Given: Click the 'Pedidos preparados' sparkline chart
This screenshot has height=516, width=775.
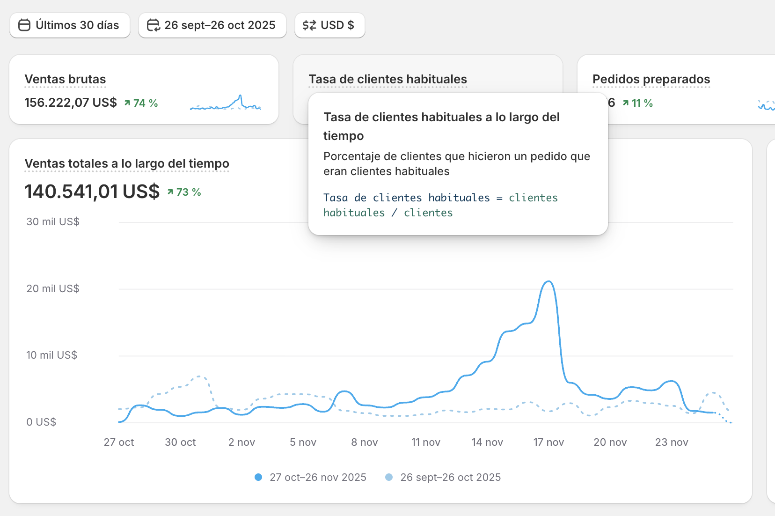Looking at the screenshot, I should click(766, 105).
